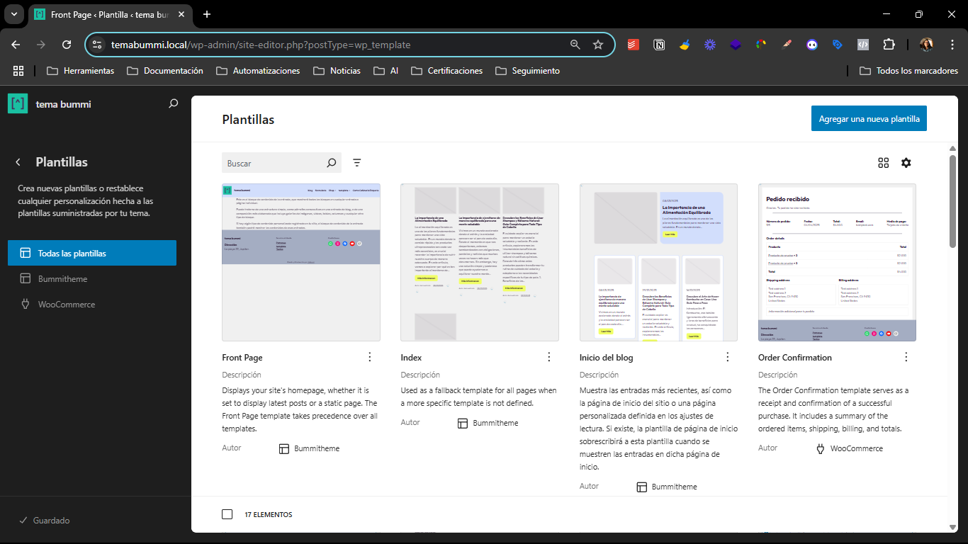968x544 pixels.
Task: Open the actions menu for Index template
Action: coord(548,357)
